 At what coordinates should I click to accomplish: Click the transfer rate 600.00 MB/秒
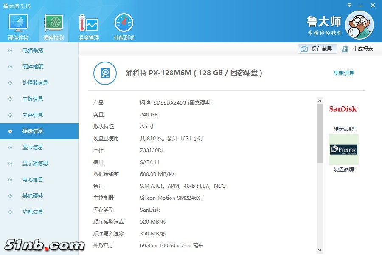coord(157,174)
